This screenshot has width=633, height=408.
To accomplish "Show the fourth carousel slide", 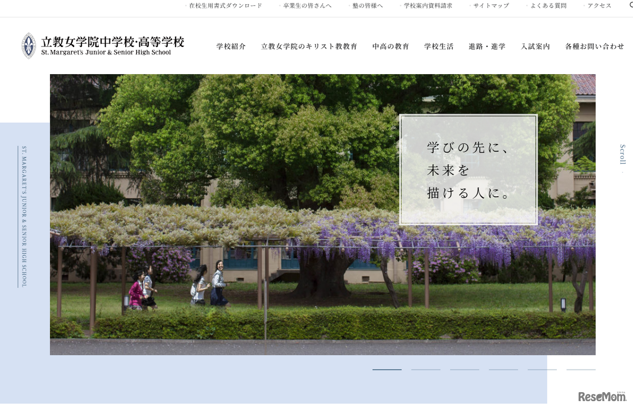I will [503, 369].
